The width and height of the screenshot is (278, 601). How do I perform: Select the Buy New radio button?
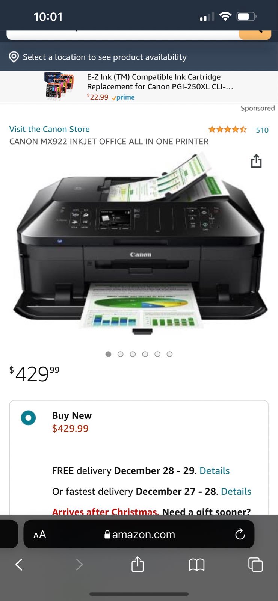click(x=28, y=418)
